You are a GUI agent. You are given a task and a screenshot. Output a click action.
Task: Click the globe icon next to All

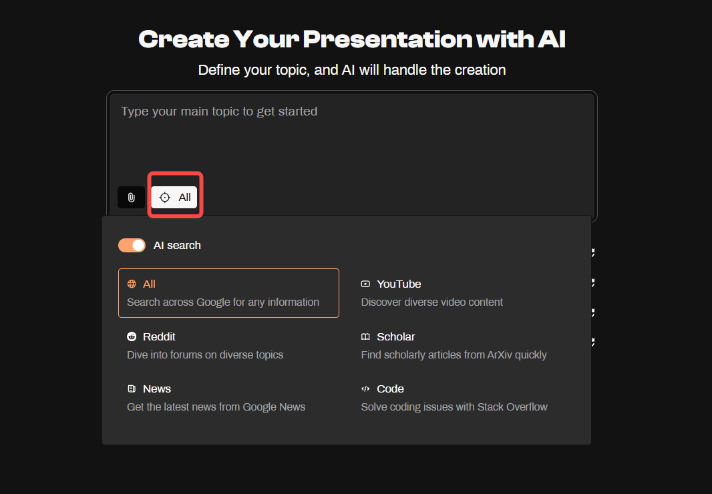tap(132, 284)
